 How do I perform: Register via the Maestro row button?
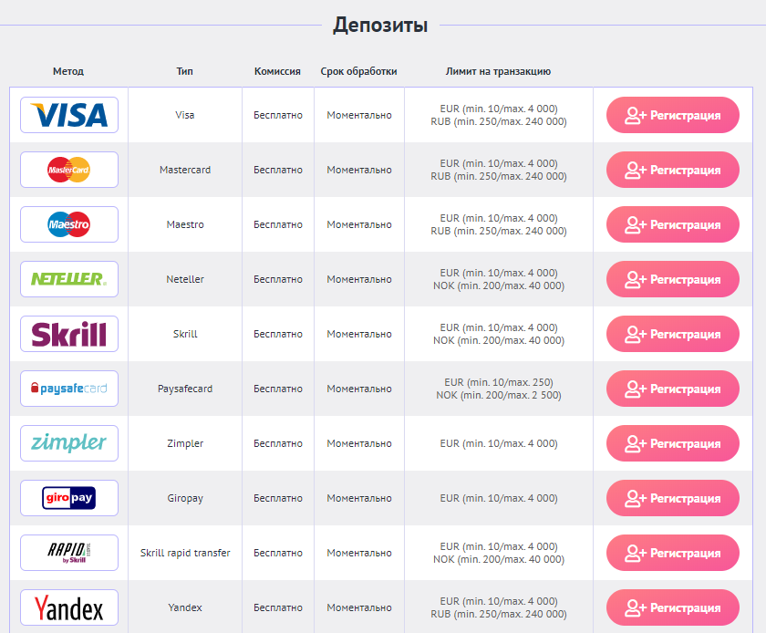click(673, 224)
